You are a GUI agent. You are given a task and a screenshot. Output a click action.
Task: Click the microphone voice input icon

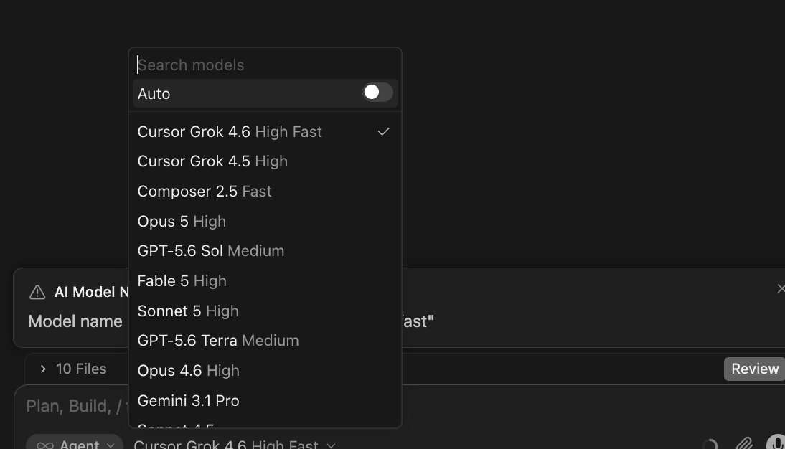click(776, 443)
